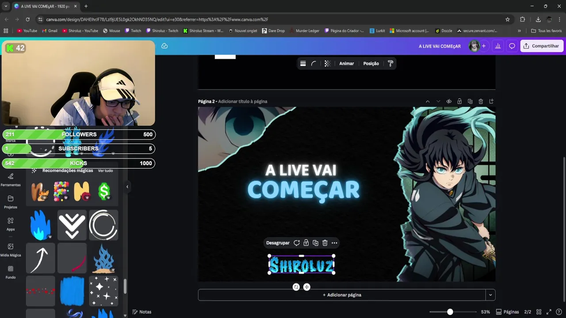Click the cloud save status icon
Screen dimensions: 566x318
pos(164,46)
